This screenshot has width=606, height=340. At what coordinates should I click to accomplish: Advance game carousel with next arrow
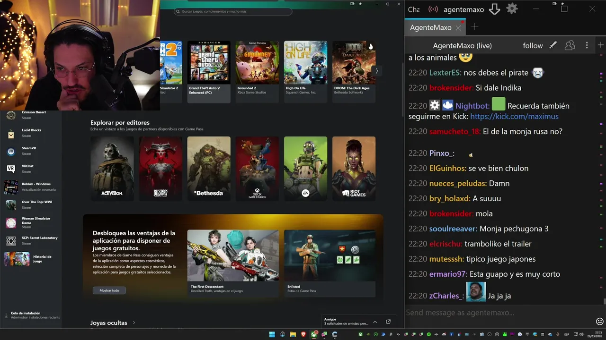[376, 71]
